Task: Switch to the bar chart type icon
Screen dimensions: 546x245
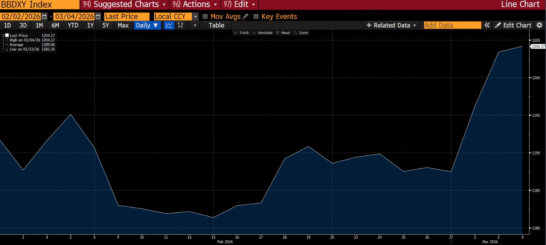Action: tap(181, 25)
